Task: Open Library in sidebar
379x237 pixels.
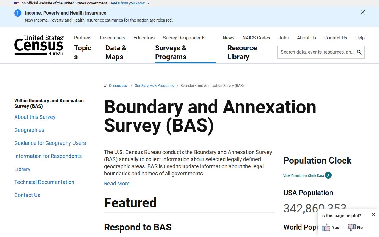Action: click(22, 169)
